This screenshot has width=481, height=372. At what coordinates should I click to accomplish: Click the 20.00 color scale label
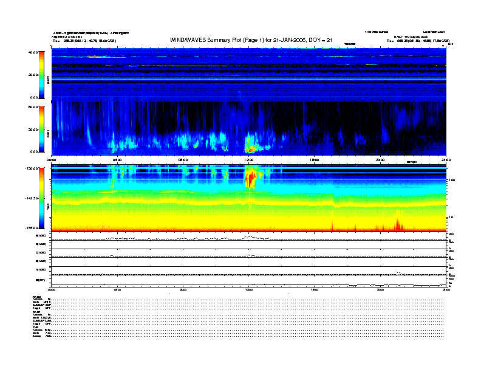tap(33, 75)
